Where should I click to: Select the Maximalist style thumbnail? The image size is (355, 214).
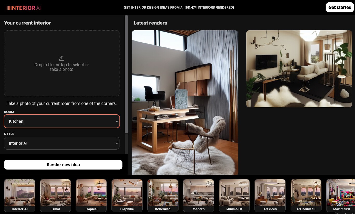[341, 195]
